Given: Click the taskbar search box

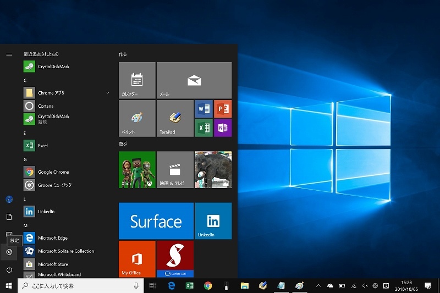Looking at the screenshot, I should point(77,286).
